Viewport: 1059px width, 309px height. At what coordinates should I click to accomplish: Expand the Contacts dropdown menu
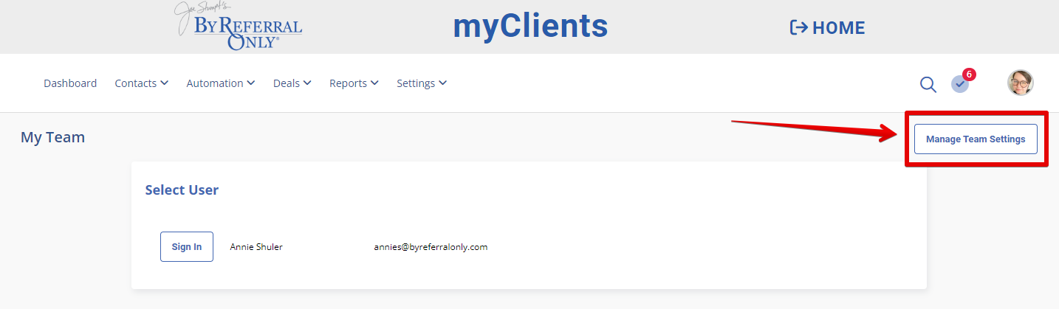142,83
